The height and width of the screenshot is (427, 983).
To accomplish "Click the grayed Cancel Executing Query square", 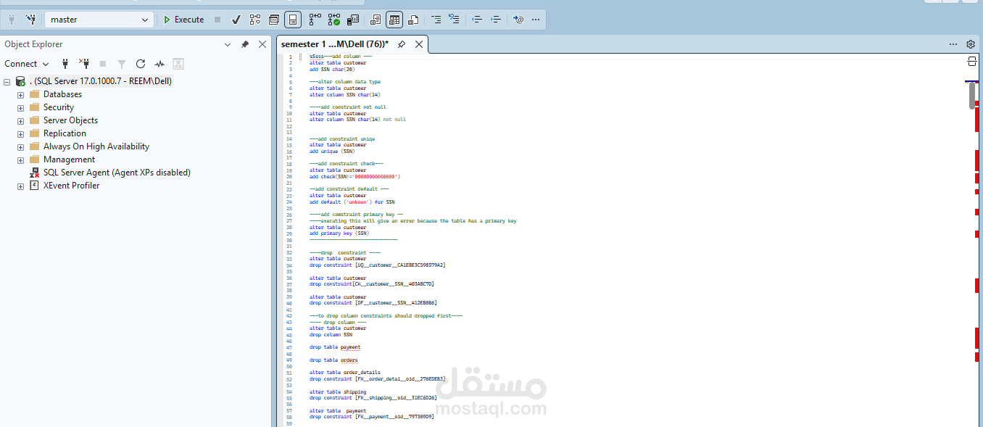I will click(217, 20).
